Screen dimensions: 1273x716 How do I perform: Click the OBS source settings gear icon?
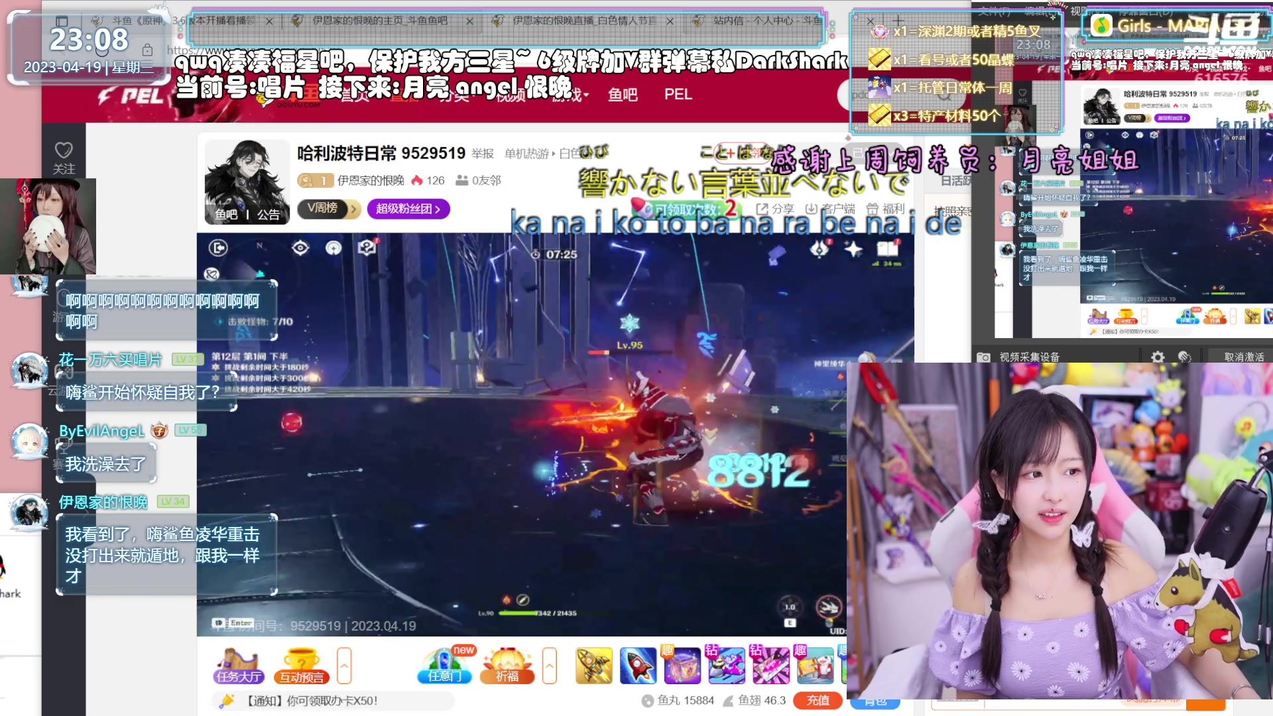pyautogui.click(x=1158, y=357)
